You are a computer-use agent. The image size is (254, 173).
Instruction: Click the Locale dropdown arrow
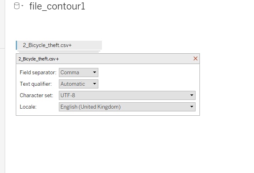click(x=192, y=107)
